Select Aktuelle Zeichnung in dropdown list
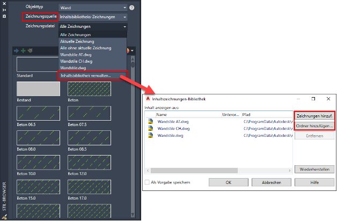This screenshot has height=221, width=337. pyautogui.click(x=78, y=41)
